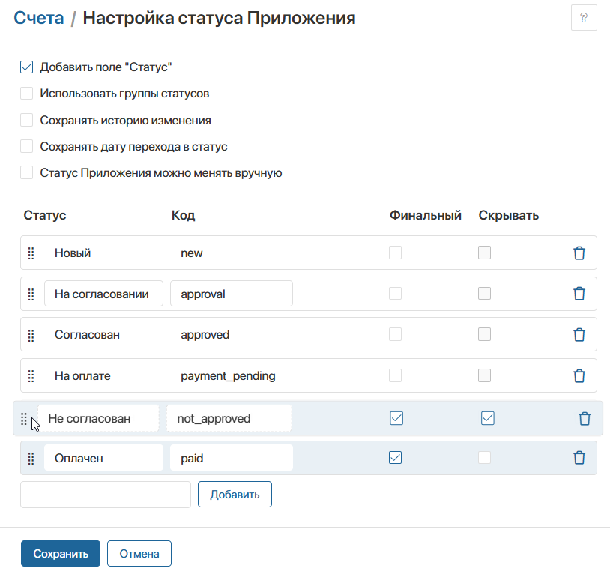Click the Скрывать column header
Image resolution: width=610 pixels, height=571 pixels.
509,215
